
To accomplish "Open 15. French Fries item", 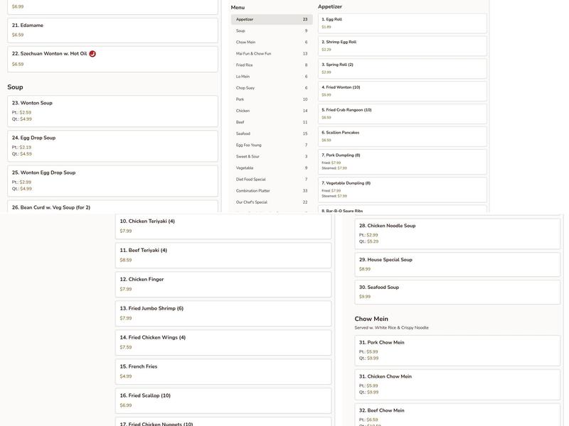I will pos(223,371).
